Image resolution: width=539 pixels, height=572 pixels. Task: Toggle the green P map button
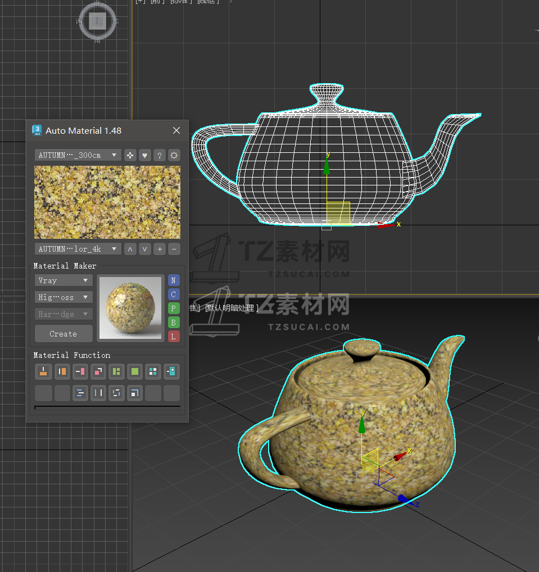(174, 308)
